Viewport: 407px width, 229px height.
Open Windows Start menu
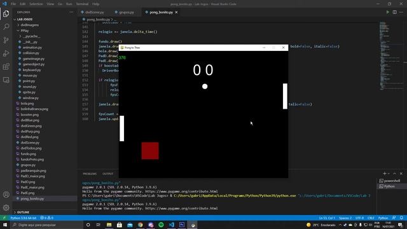(x=5, y=225)
